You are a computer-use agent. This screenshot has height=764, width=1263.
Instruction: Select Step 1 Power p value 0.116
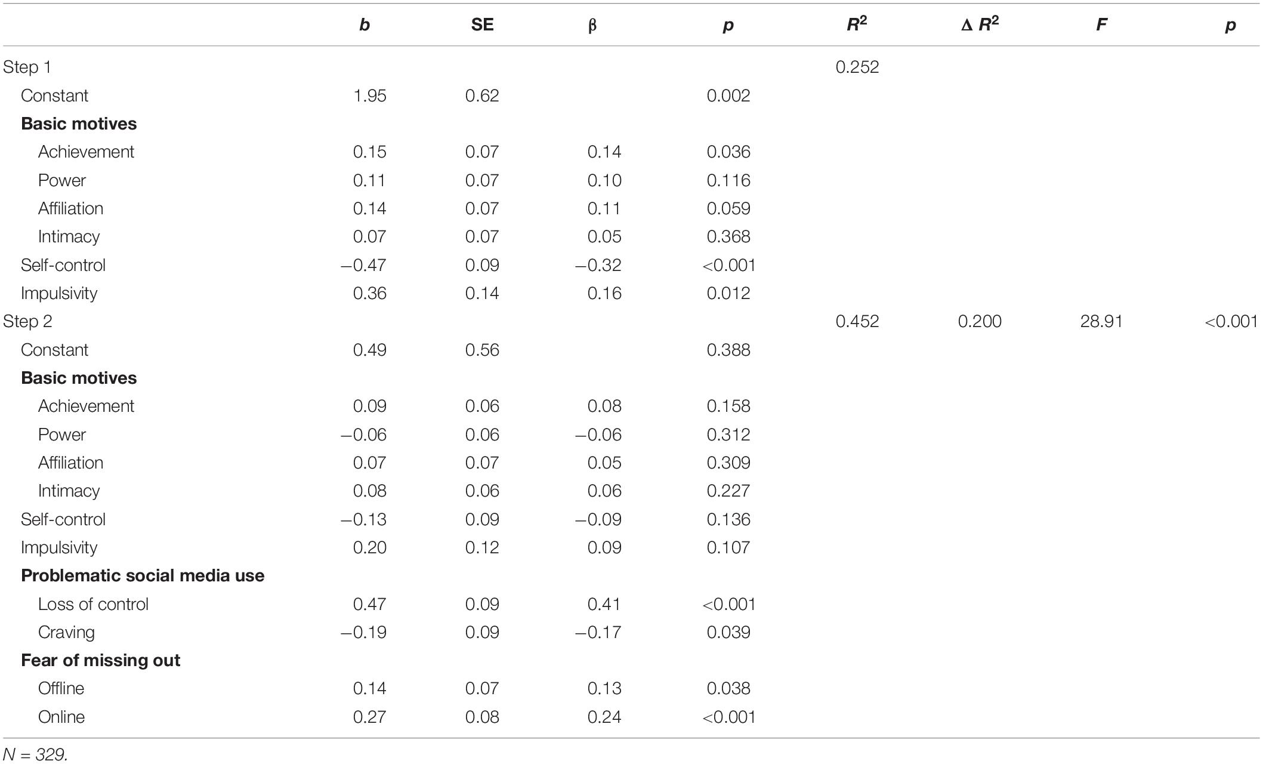pos(728,180)
